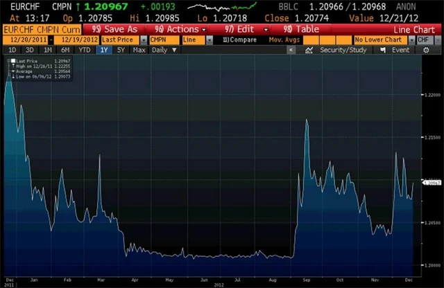444x288 pixels.
Task: Click the Line Chart title text
Action: pos(414,30)
